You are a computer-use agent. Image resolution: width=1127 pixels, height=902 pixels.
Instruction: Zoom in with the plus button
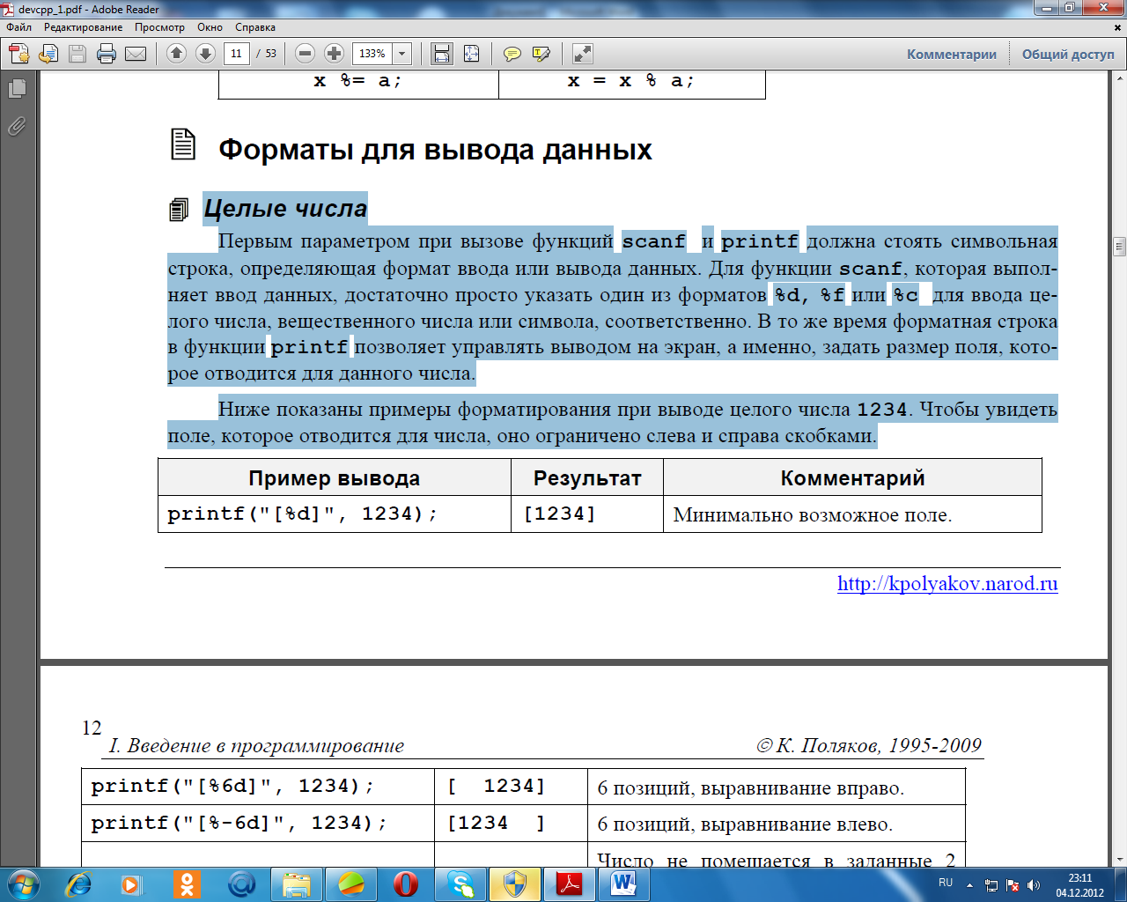(x=334, y=54)
